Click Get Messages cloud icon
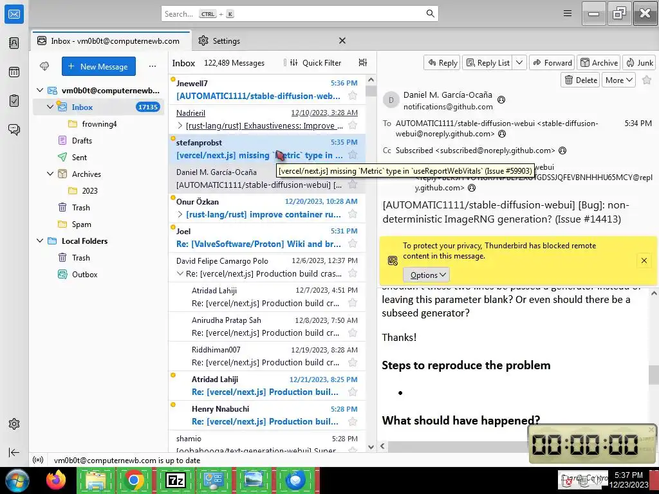Screen dimensions: 659x494 tap(44, 66)
